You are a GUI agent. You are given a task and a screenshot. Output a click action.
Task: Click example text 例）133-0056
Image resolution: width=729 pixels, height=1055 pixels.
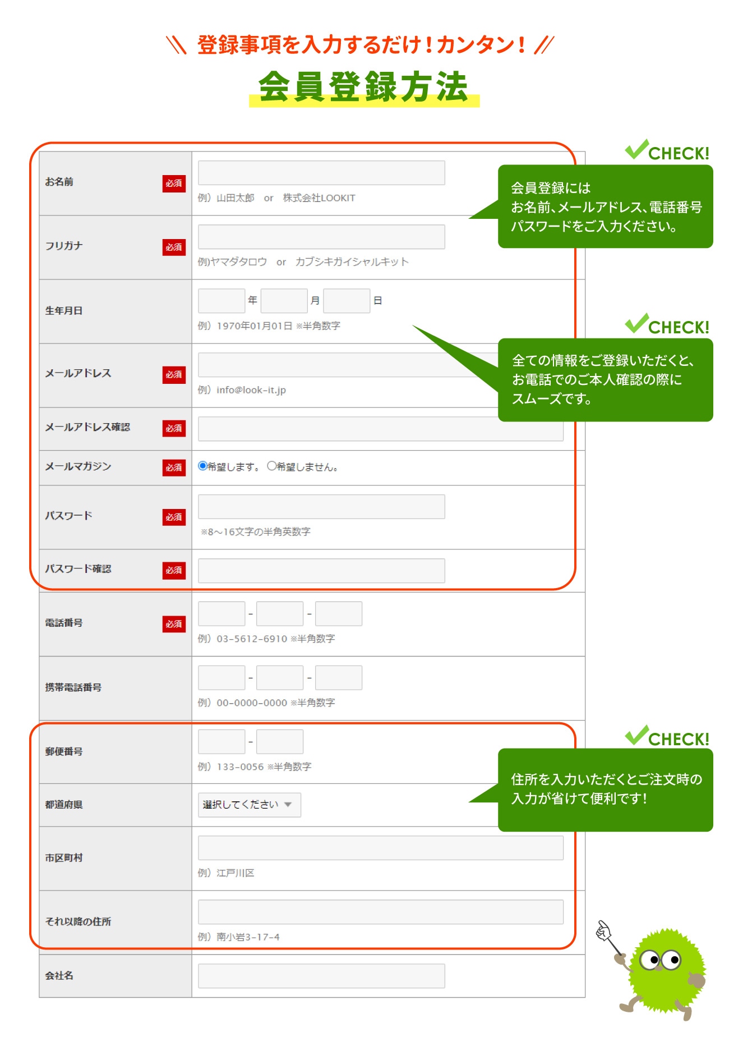pyautogui.click(x=230, y=767)
